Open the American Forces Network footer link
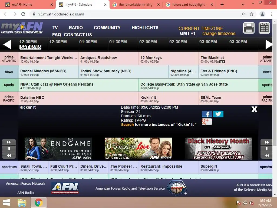 click(25, 184)
